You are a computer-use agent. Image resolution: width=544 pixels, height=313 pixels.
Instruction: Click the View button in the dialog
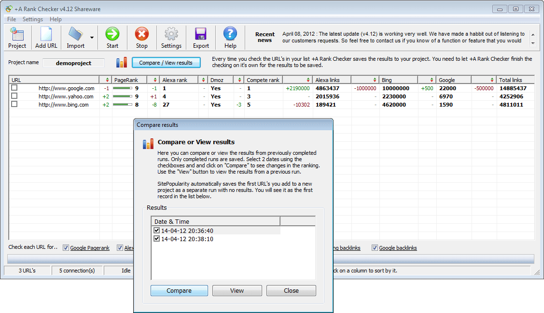coord(237,291)
